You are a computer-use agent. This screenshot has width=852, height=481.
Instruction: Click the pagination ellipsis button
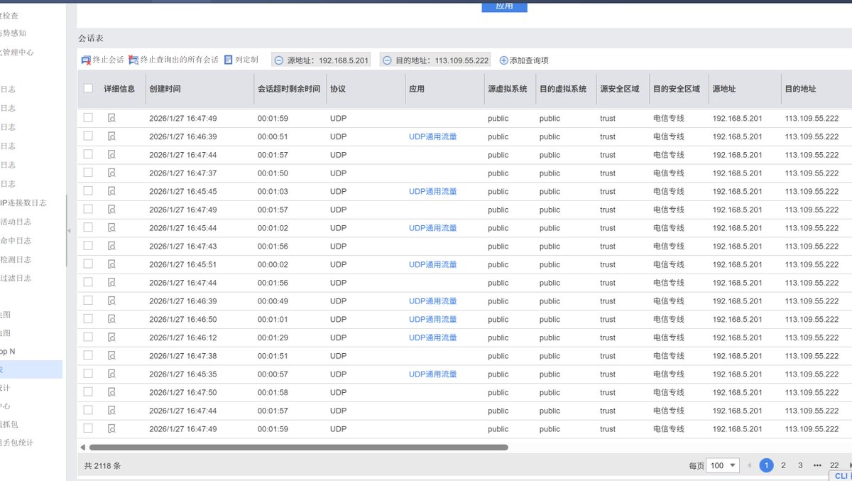click(x=817, y=465)
